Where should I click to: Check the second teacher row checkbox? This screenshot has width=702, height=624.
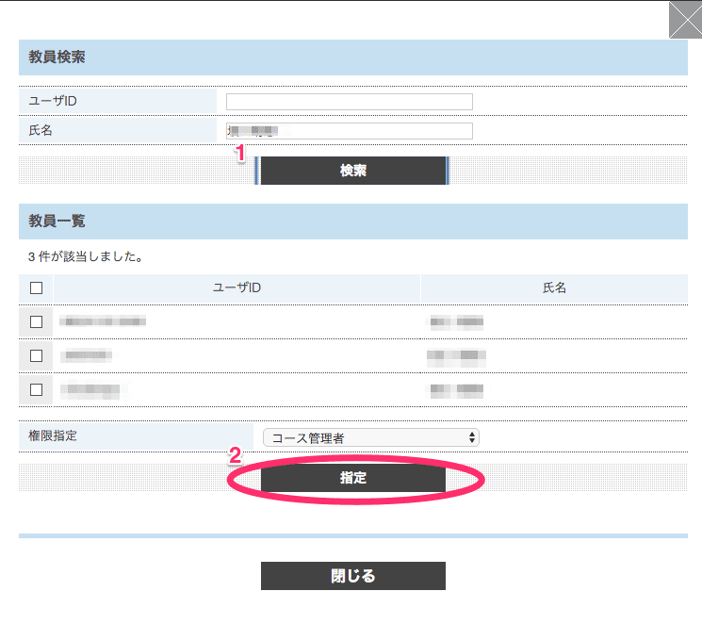(x=37, y=355)
